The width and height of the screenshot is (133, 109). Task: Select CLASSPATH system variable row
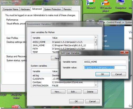click(x=46, y=79)
